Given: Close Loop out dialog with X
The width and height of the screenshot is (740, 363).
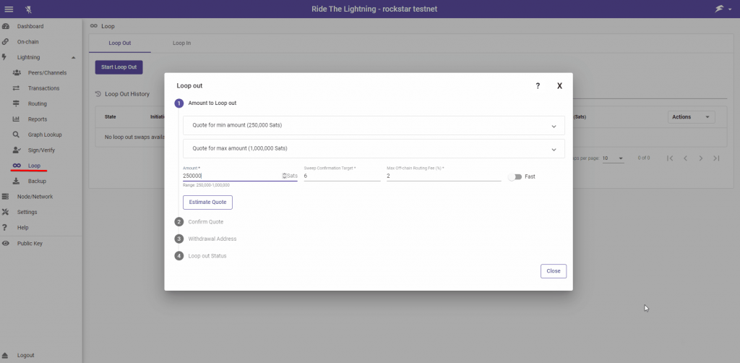Looking at the screenshot, I should pyautogui.click(x=560, y=86).
